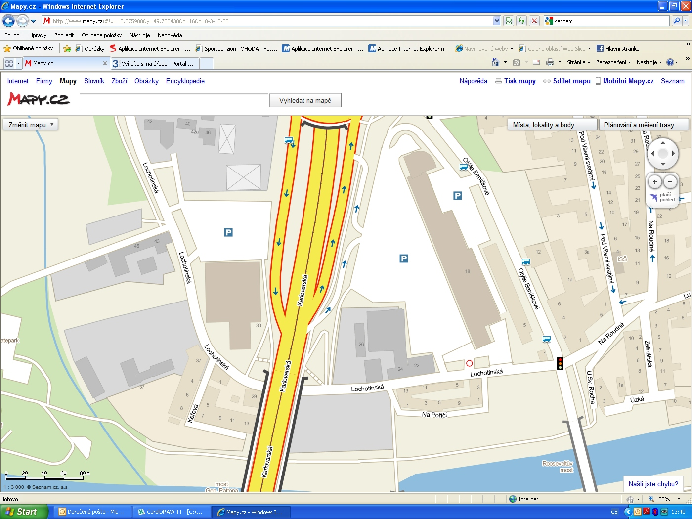Click the Quick Tabs icon
This screenshot has width=692, height=519.
tap(9, 63)
